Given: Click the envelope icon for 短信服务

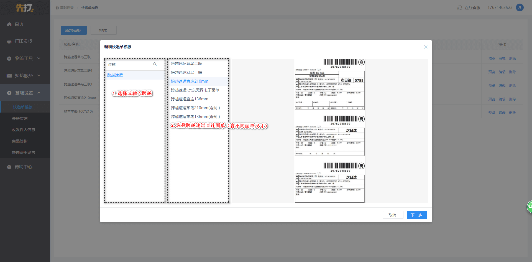Looking at the screenshot, I should tap(9, 76).
